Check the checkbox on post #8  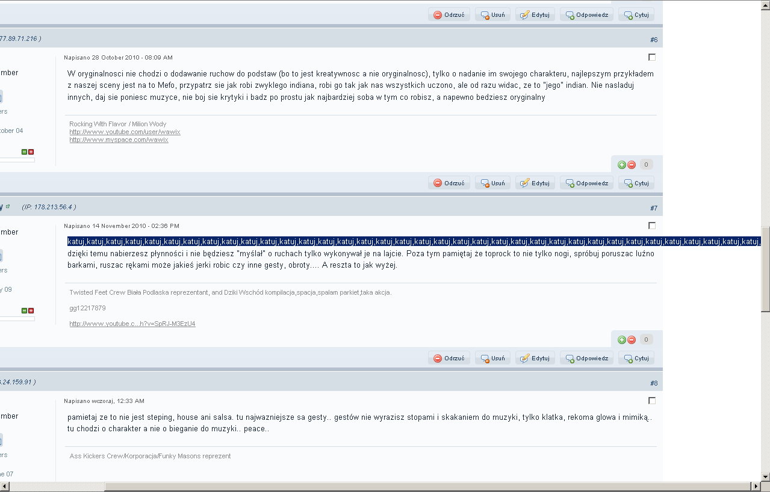(x=651, y=401)
